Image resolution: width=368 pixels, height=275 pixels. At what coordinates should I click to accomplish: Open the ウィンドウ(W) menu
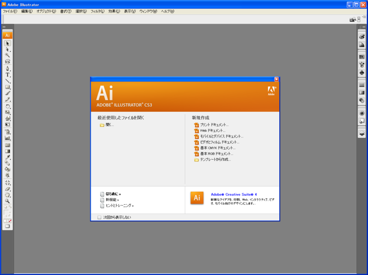pyautogui.click(x=148, y=11)
